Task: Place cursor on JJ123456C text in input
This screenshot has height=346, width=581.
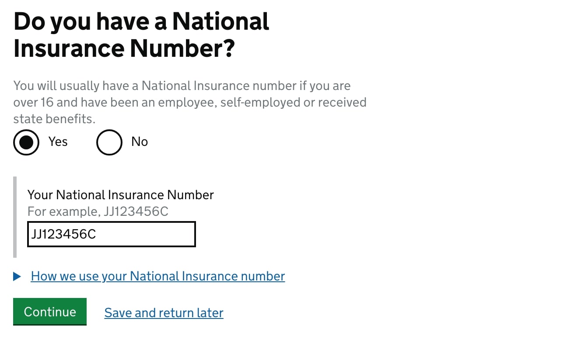Action: pyautogui.click(x=63, y=234)
